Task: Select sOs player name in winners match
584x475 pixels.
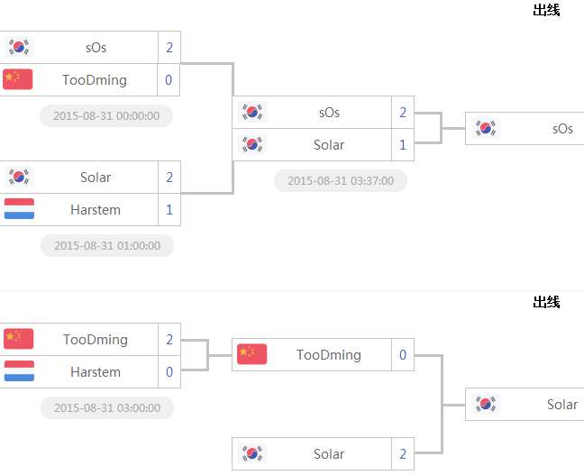Action: (329, 113)
